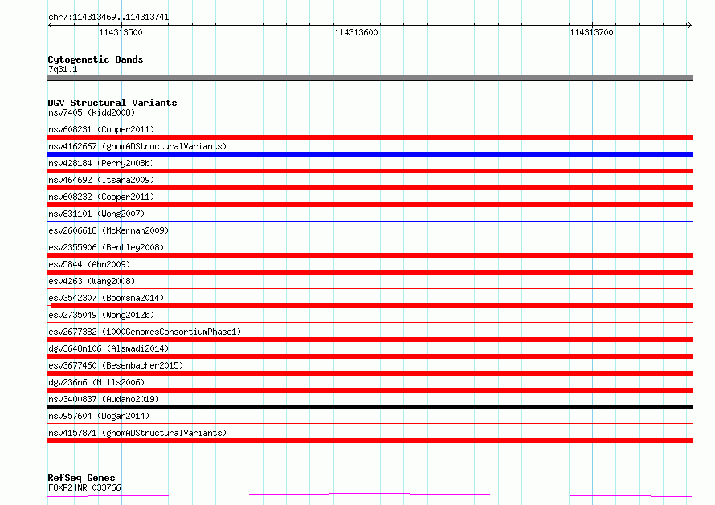This screenshot has height=505, width=715.
Task: Click the black bar under nsv3400837
Action: point(370,407)
